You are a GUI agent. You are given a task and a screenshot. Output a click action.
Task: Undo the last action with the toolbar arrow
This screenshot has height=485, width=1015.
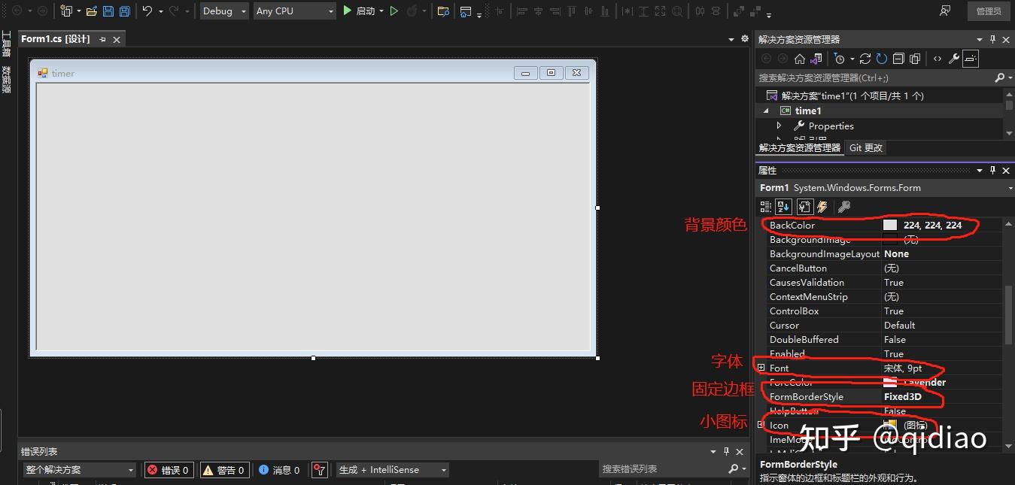coord(147,11)
